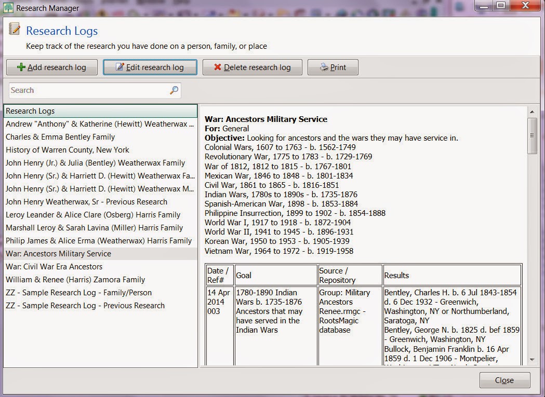
Task: Click the 1780-1890 Indian Wars goal cell
Action: click(276, 326)
